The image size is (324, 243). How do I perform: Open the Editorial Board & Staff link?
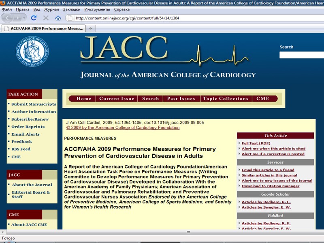tap(31, 194)
